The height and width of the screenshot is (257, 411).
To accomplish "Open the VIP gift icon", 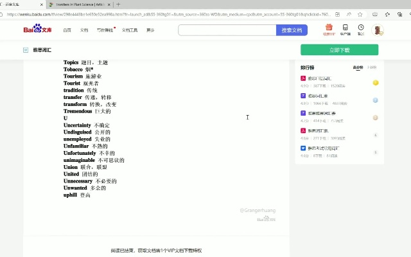I will click(329, 27).
